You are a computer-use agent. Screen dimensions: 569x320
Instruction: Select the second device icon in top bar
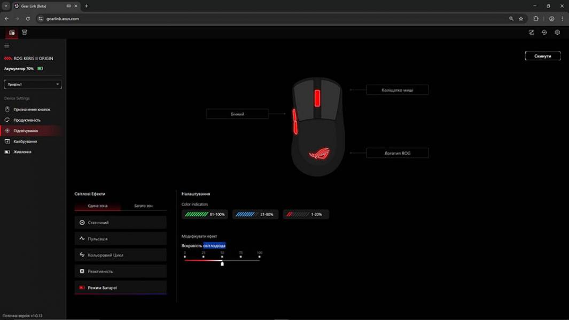coord(25,33)
